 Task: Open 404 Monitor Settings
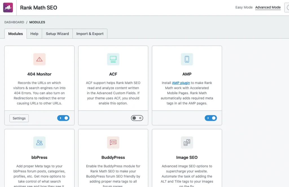coord(19,118)
